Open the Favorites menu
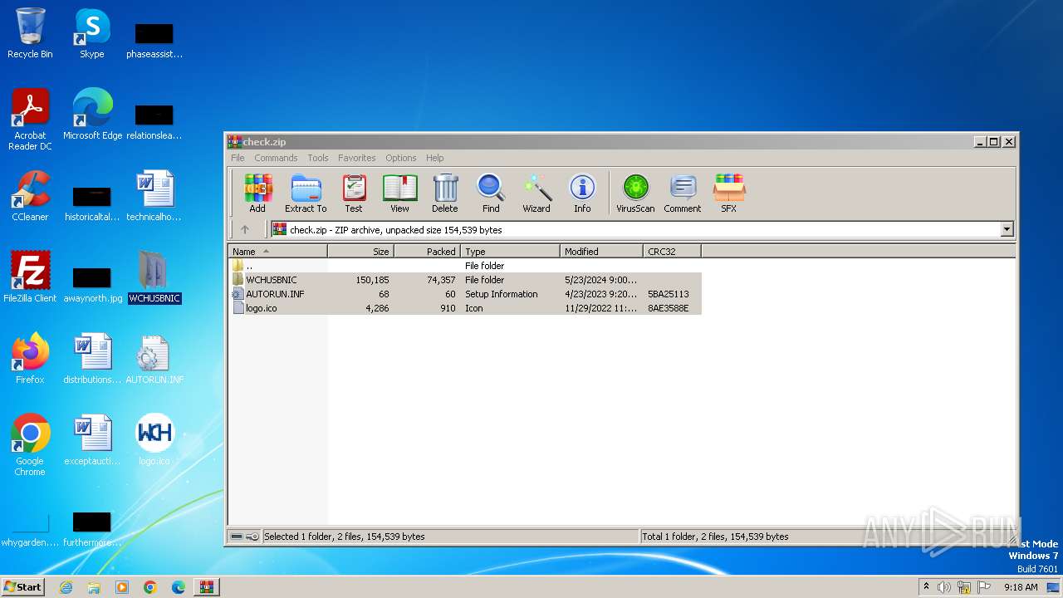This screenshot has height=598, width=1063. click(x=357, y=158)
